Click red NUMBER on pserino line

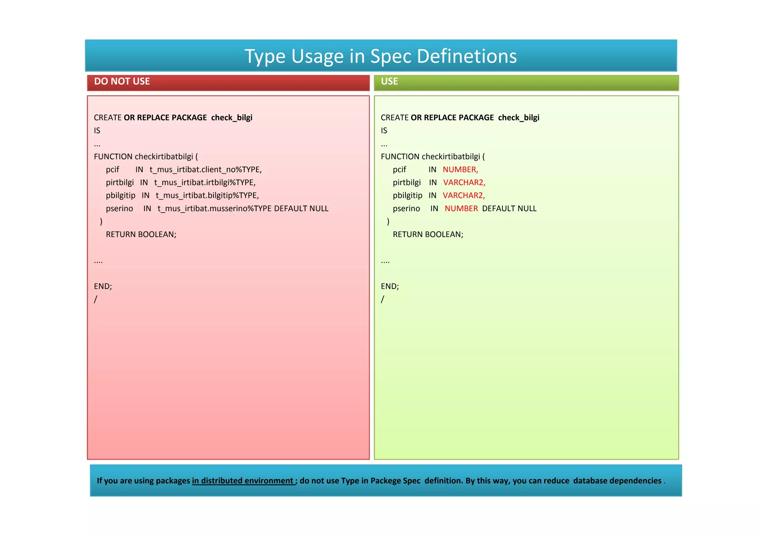coord(461,209)
